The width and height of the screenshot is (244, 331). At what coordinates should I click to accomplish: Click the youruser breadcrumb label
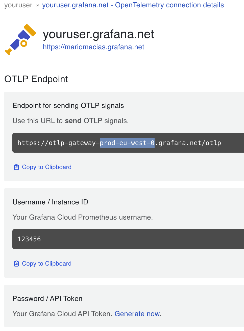point(18,5)
